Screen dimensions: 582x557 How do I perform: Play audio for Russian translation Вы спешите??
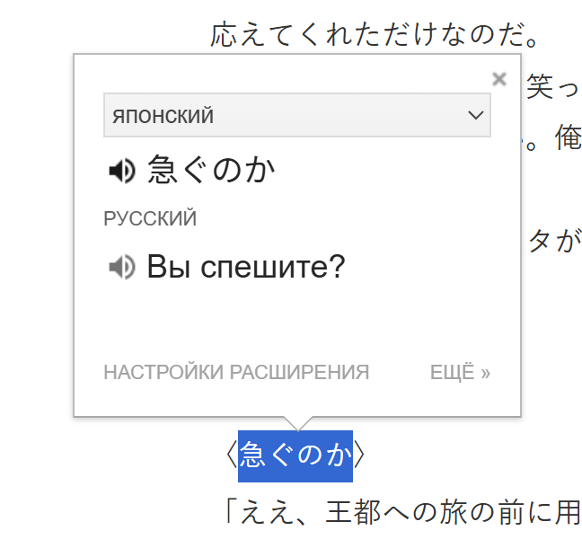tap(122, 267)
